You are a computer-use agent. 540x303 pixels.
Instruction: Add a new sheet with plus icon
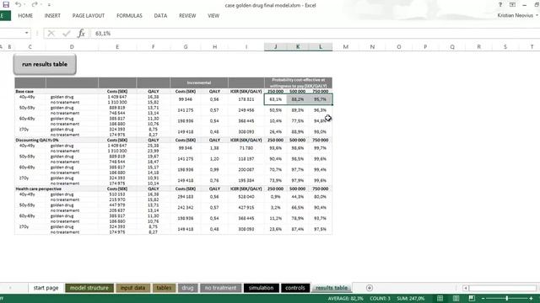370,288
